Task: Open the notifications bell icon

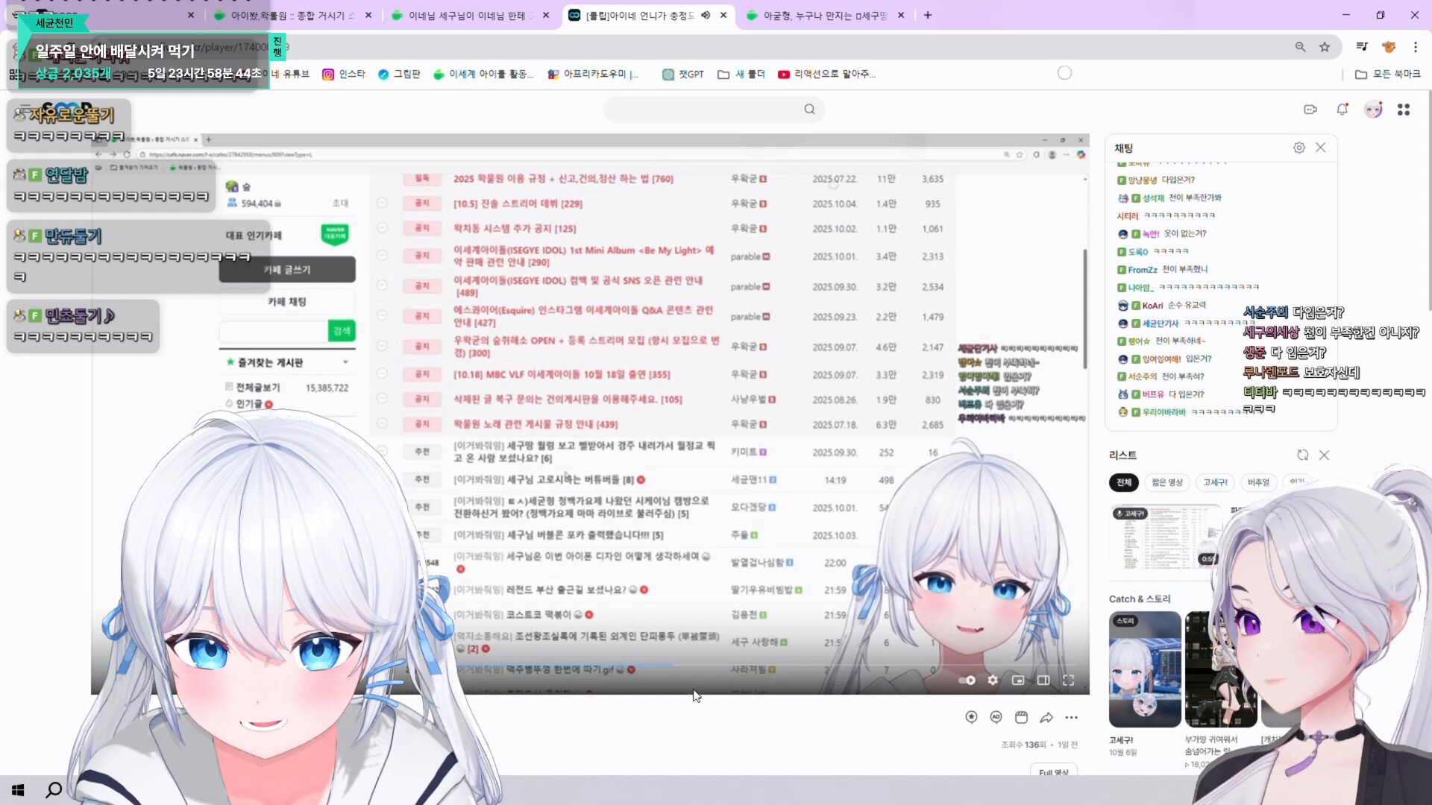Action: click(x=1342, y=110)
